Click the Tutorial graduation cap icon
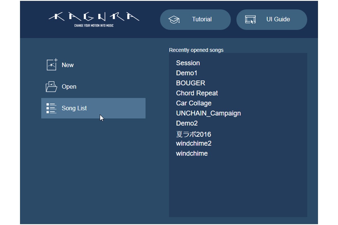 click(x=174, y=20)
